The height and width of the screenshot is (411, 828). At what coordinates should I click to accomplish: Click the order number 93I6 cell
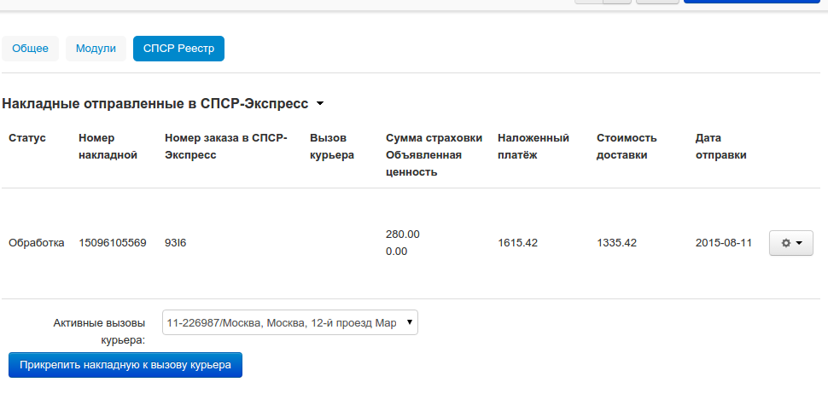pyautogui.click(x=175, y=243)
